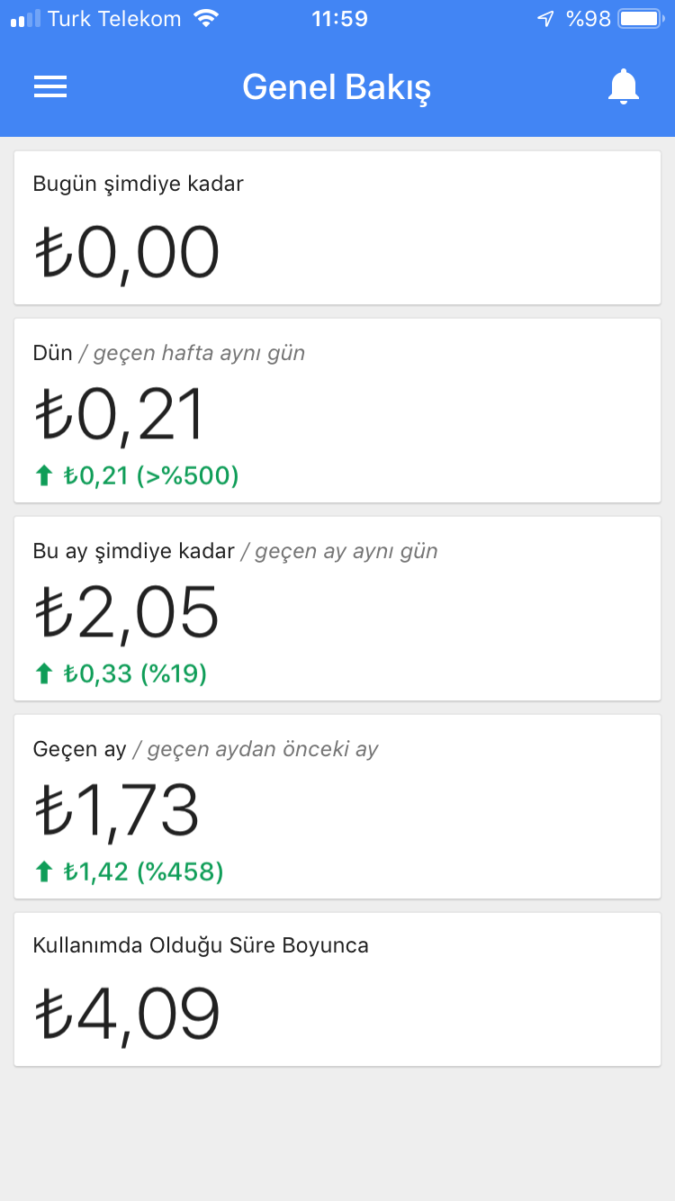Screen dimensions: 675x1201
Task: Tap the Genel Bakış header title
Action: click(x=337, y=87)
